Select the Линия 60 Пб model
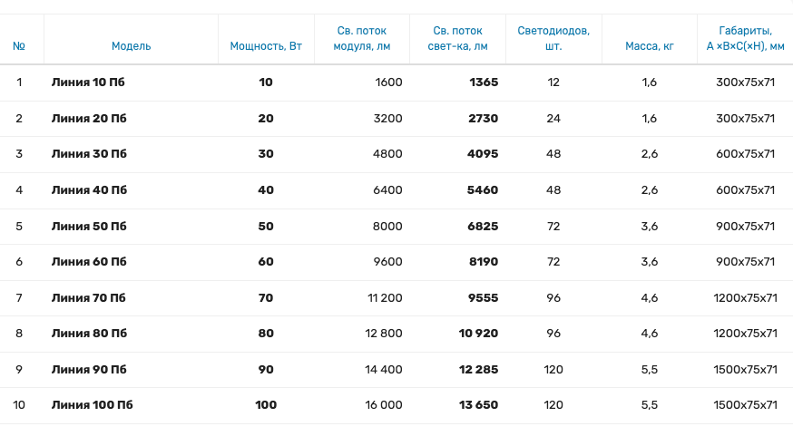This screenshot has width=793, height=446. [89, 262]
